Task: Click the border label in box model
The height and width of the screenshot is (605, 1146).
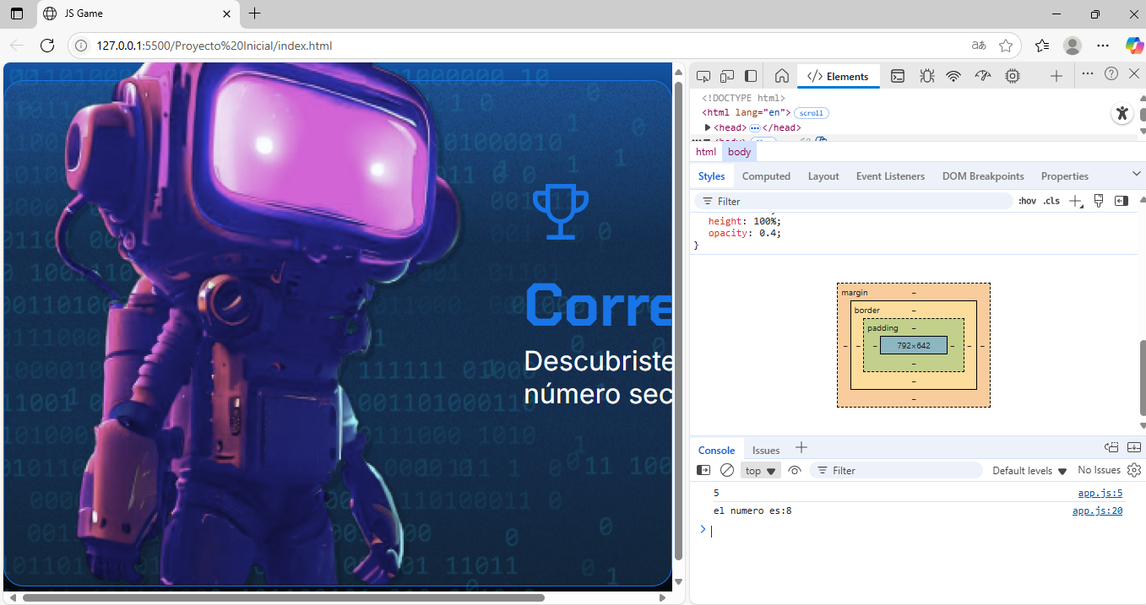Action: [866, 311]
